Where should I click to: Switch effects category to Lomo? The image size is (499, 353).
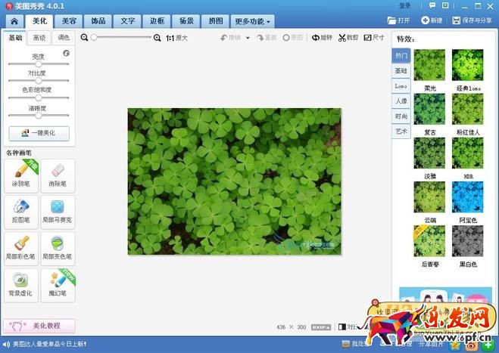tap(401, 86)
